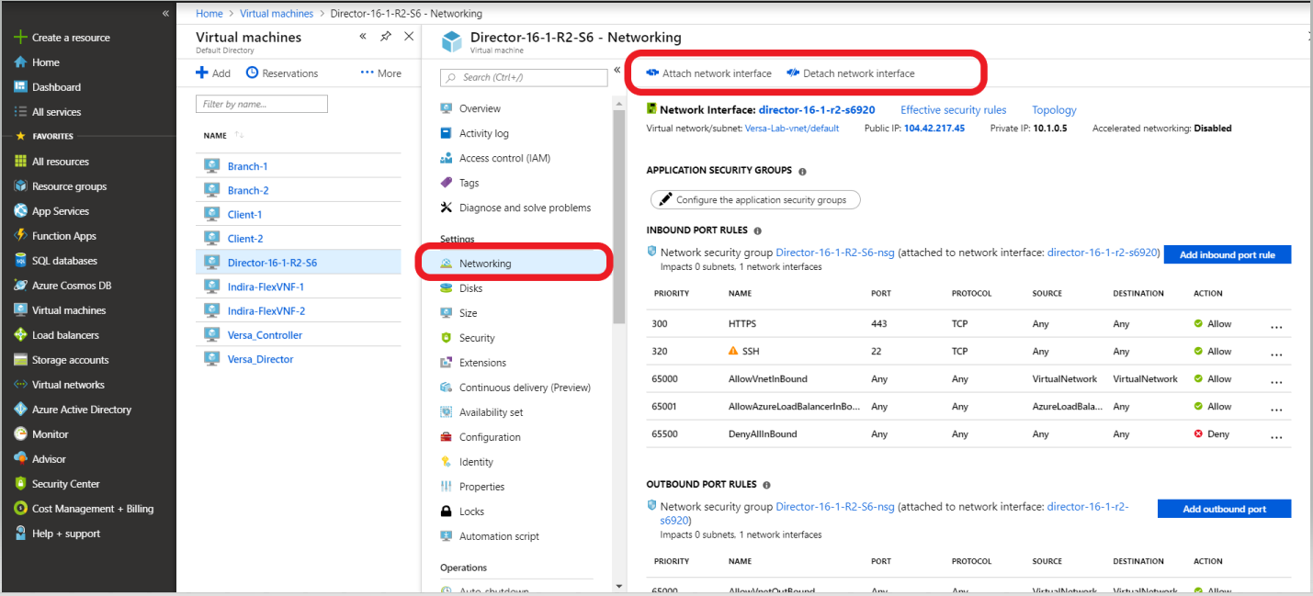Screen dimensions: 1313x596
Task: Click the All resources grid icon
Action: 20,162
